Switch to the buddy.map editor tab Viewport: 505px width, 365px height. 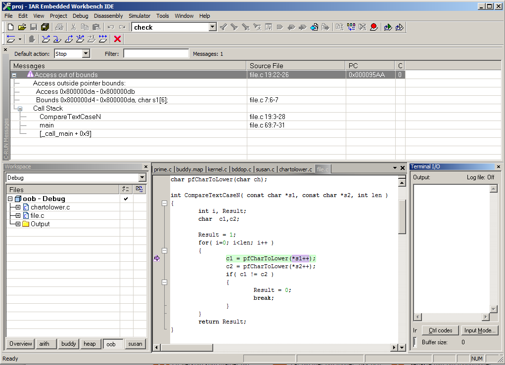(189, 169)
